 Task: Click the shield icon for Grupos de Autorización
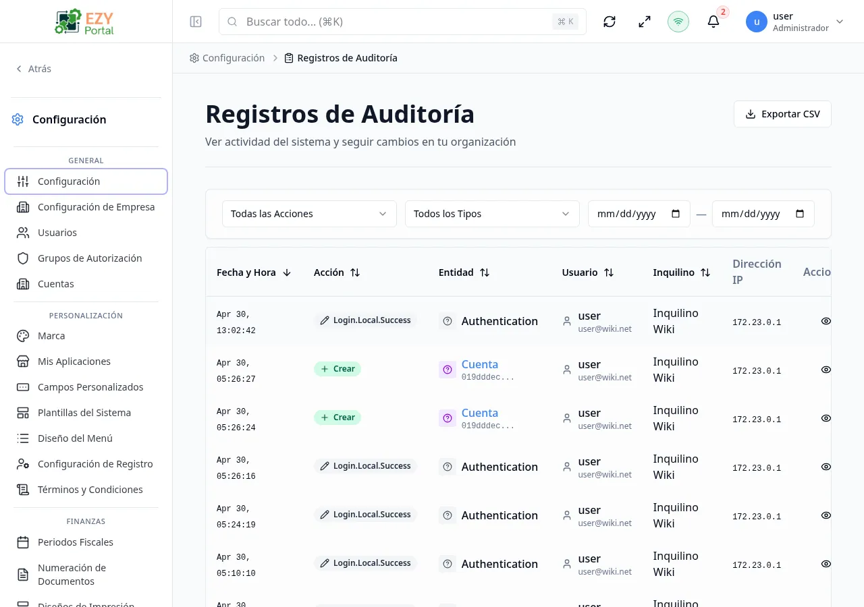(23, 258)
